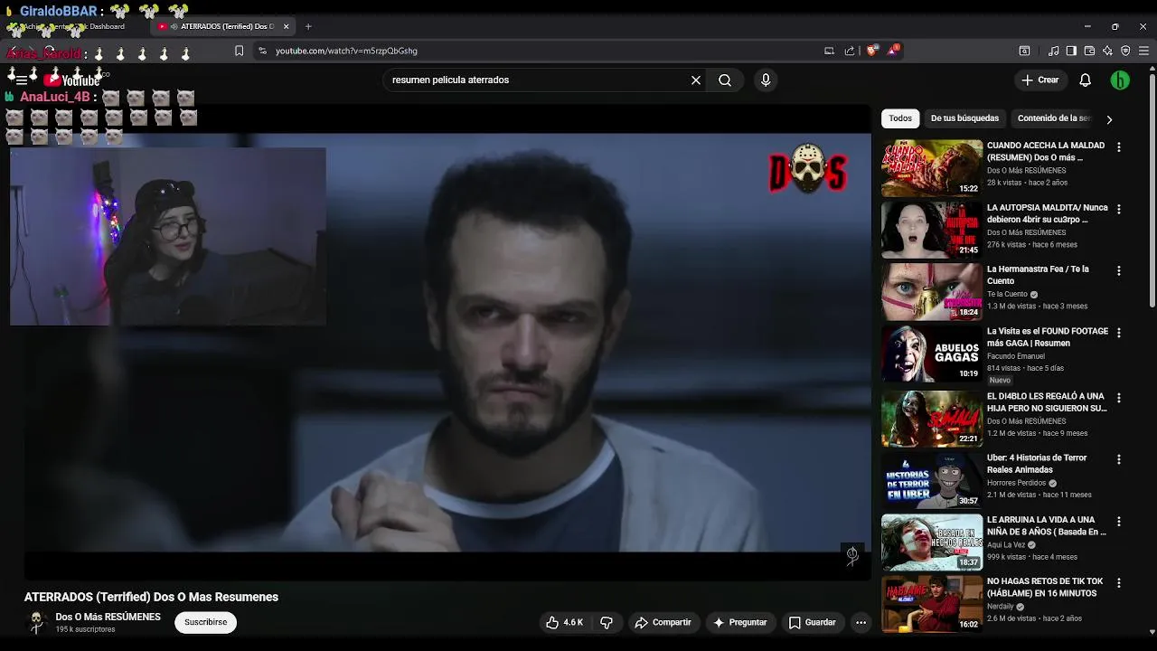Image resolution: width=1157 pixels, height=651 pixels.
Task: Run search with the magnifier button
Action: (725, 80)
